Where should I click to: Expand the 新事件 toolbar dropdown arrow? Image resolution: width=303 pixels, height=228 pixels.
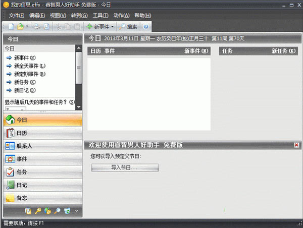[112, 26]
